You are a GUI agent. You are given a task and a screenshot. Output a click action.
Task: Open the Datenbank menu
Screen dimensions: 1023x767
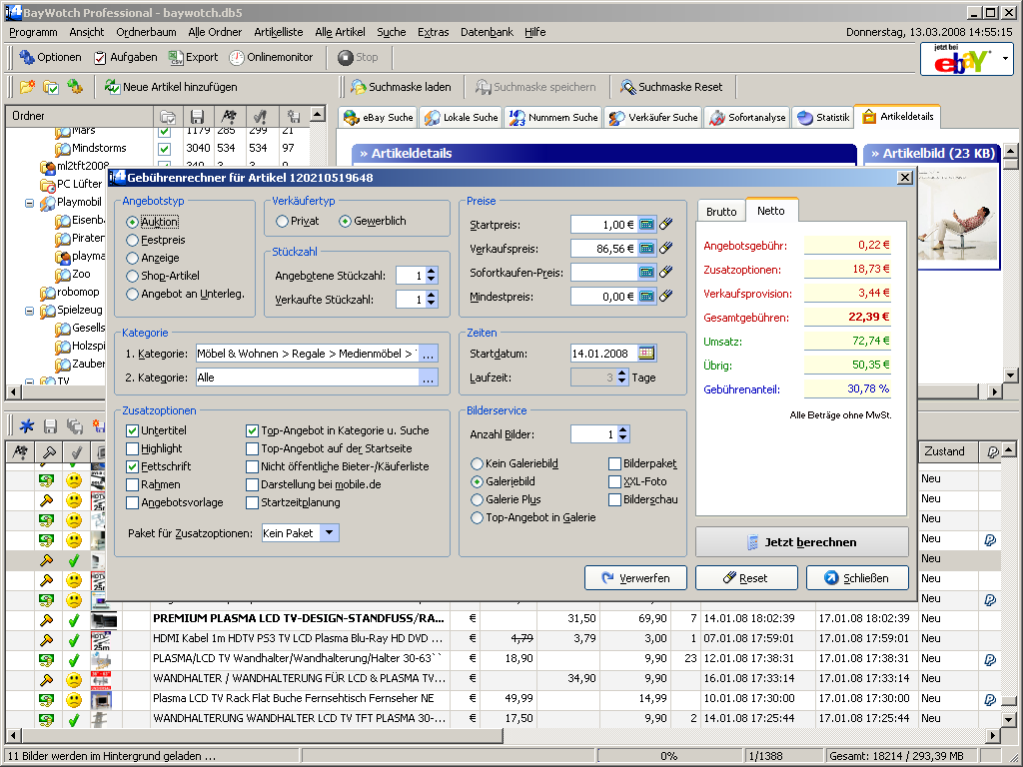[x=487, y=32]
